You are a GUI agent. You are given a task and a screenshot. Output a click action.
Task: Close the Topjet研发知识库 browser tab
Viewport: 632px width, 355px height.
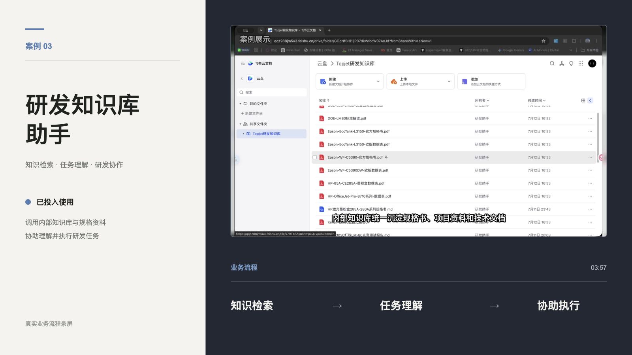point(320,30)
